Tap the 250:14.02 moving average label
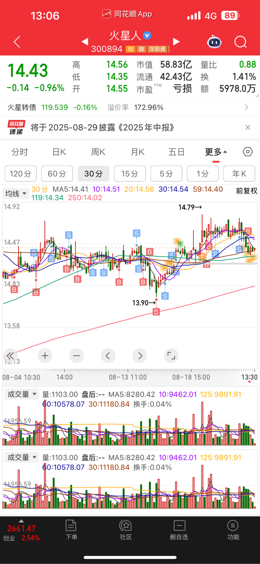Viewport: 260px width, 564px height. [85, 198]
